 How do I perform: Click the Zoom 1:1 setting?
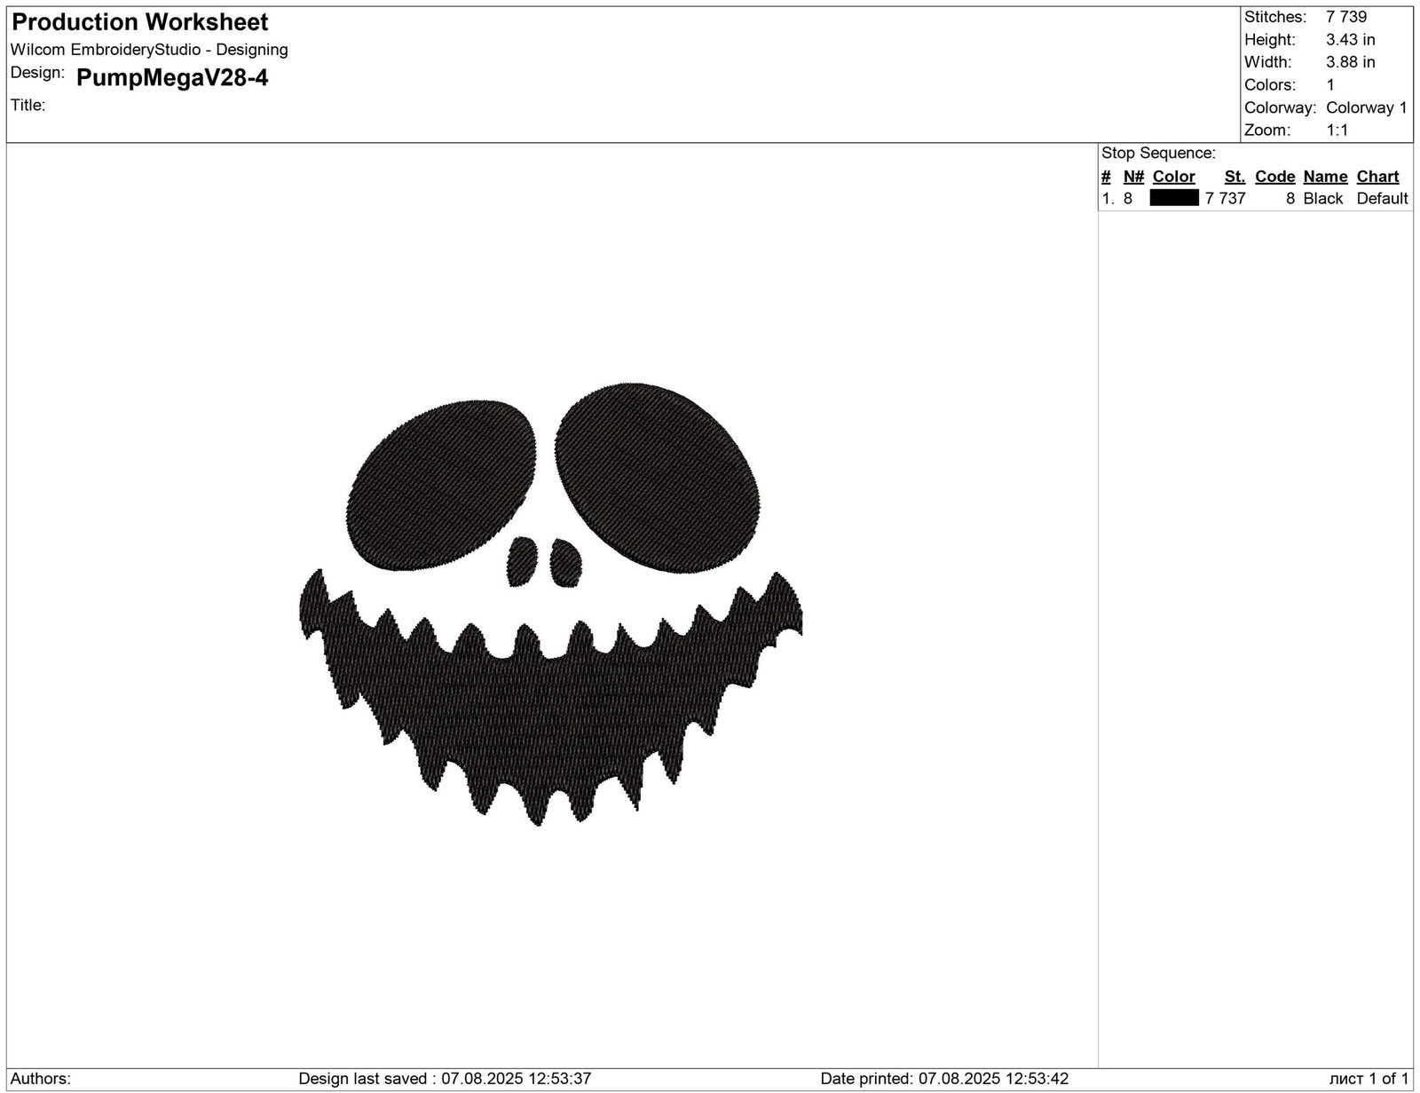[x=1336, y=130]
